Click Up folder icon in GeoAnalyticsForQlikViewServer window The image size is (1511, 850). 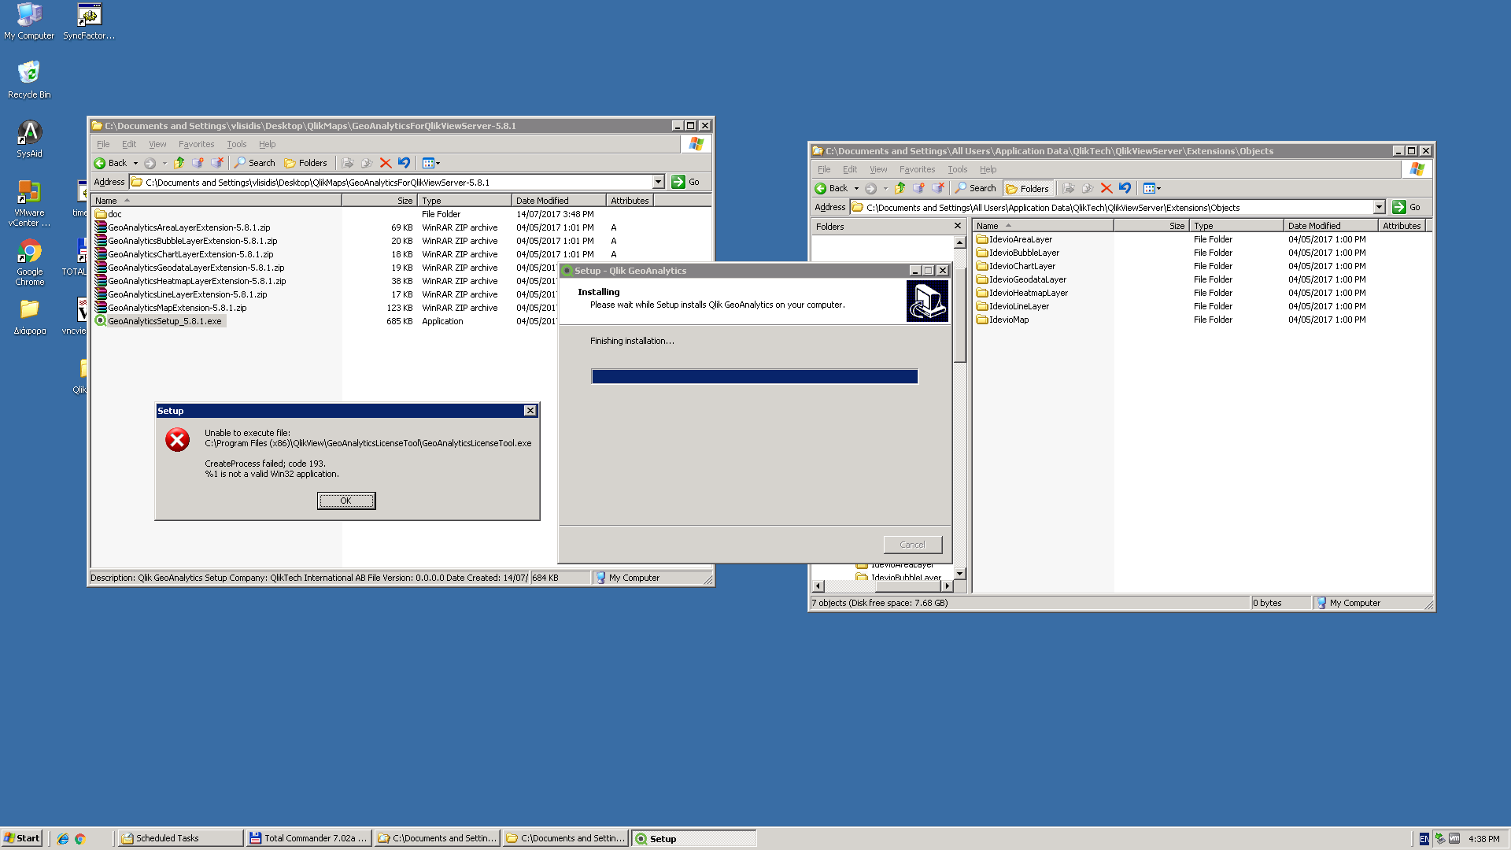click(x=179, y=163)
